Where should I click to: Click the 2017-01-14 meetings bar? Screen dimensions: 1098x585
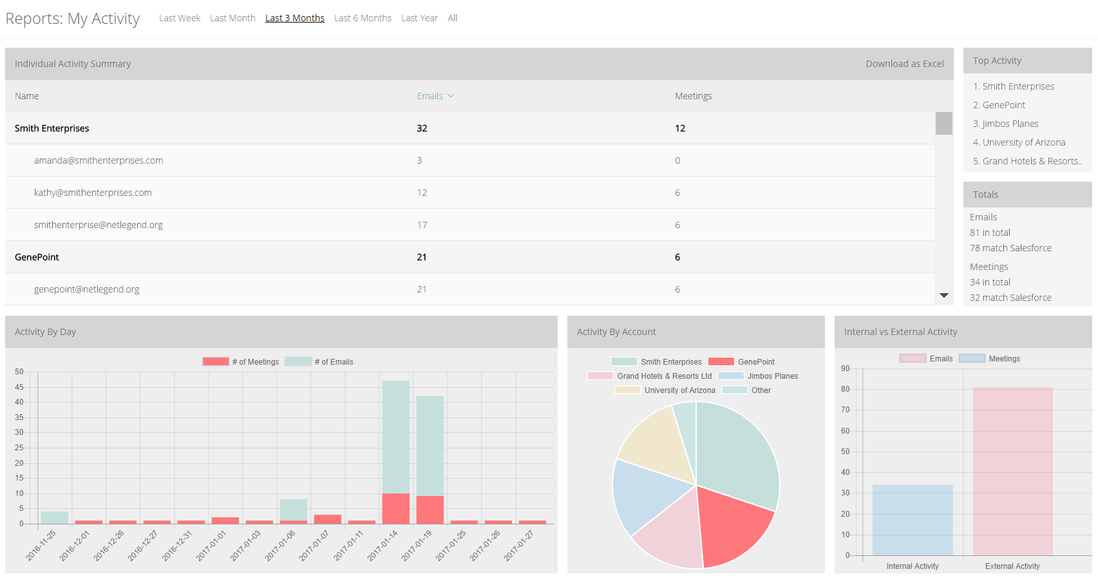(396, 509)
